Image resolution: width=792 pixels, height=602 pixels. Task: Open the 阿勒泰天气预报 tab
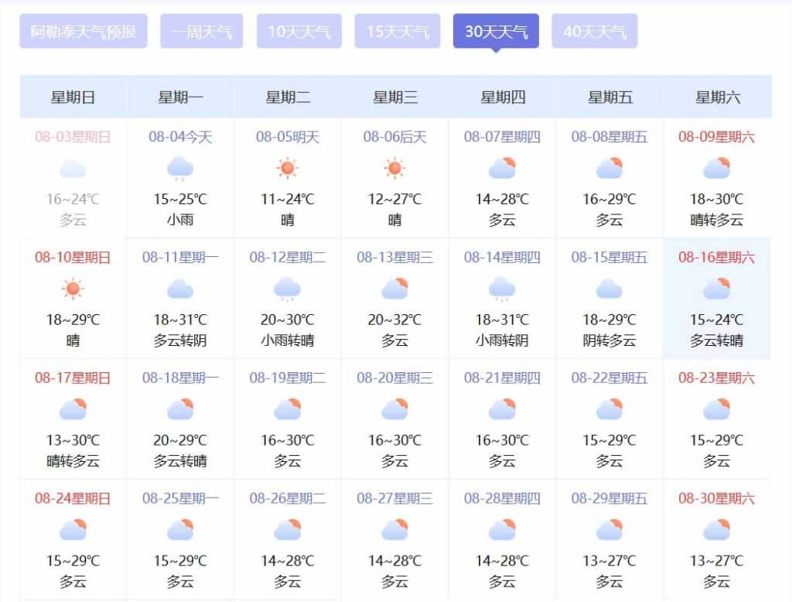pos(84,32)
